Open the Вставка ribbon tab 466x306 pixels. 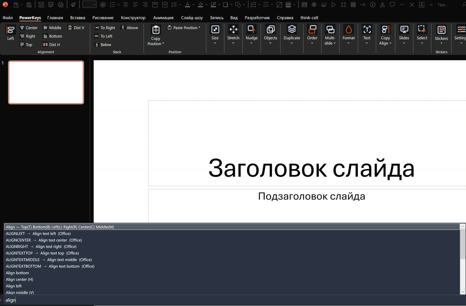tap(78, 18)
